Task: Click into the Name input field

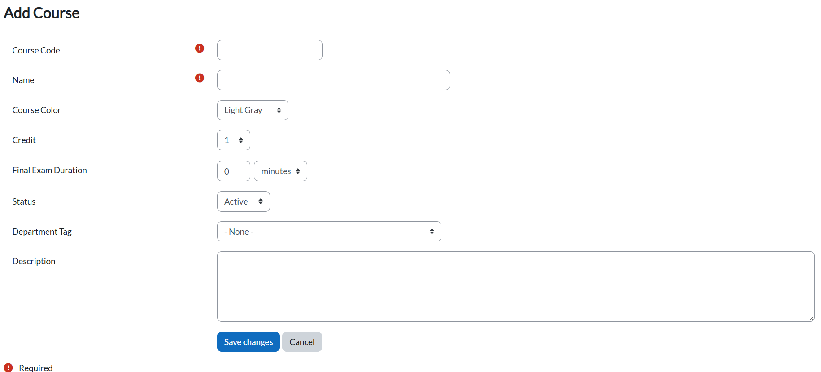Action: click(333, 80)
